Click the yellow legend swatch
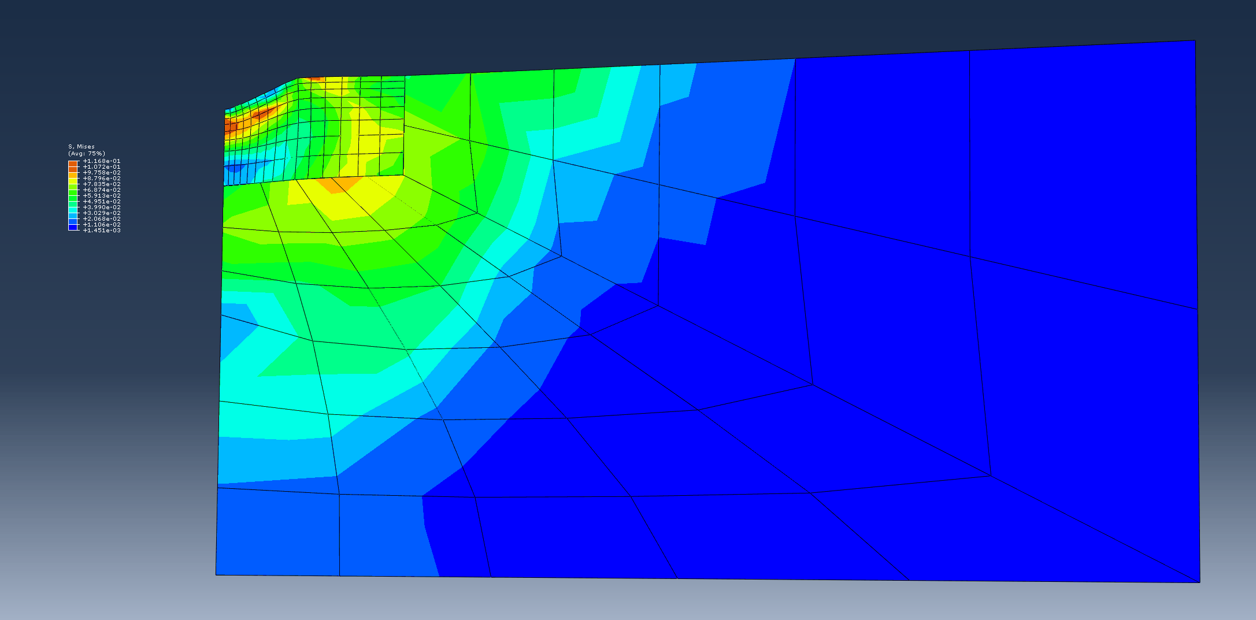The image size is (1256, 620). pyautogui.click(x=73, y=181)
